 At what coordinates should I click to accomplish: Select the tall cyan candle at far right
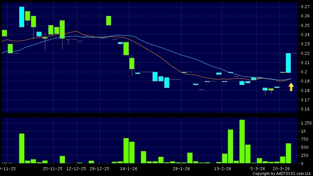coord(288,63)
